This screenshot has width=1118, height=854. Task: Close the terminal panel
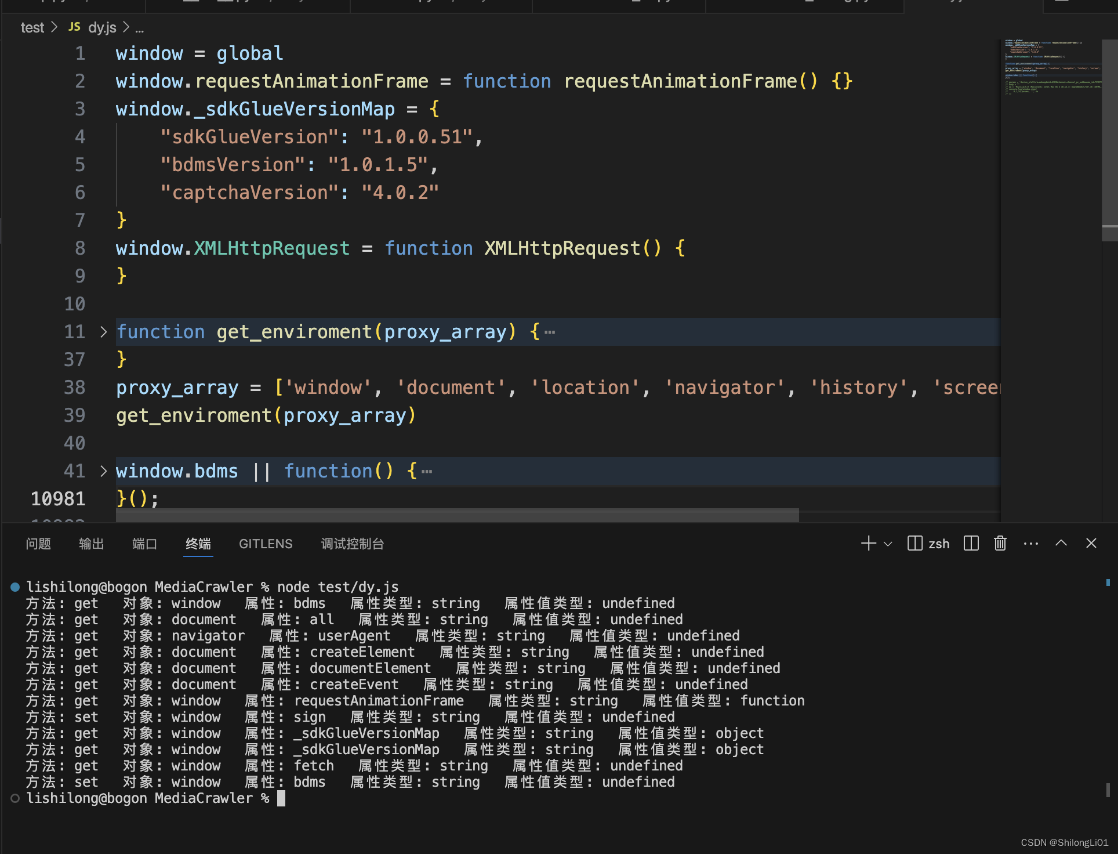[x=1091, y=544]
